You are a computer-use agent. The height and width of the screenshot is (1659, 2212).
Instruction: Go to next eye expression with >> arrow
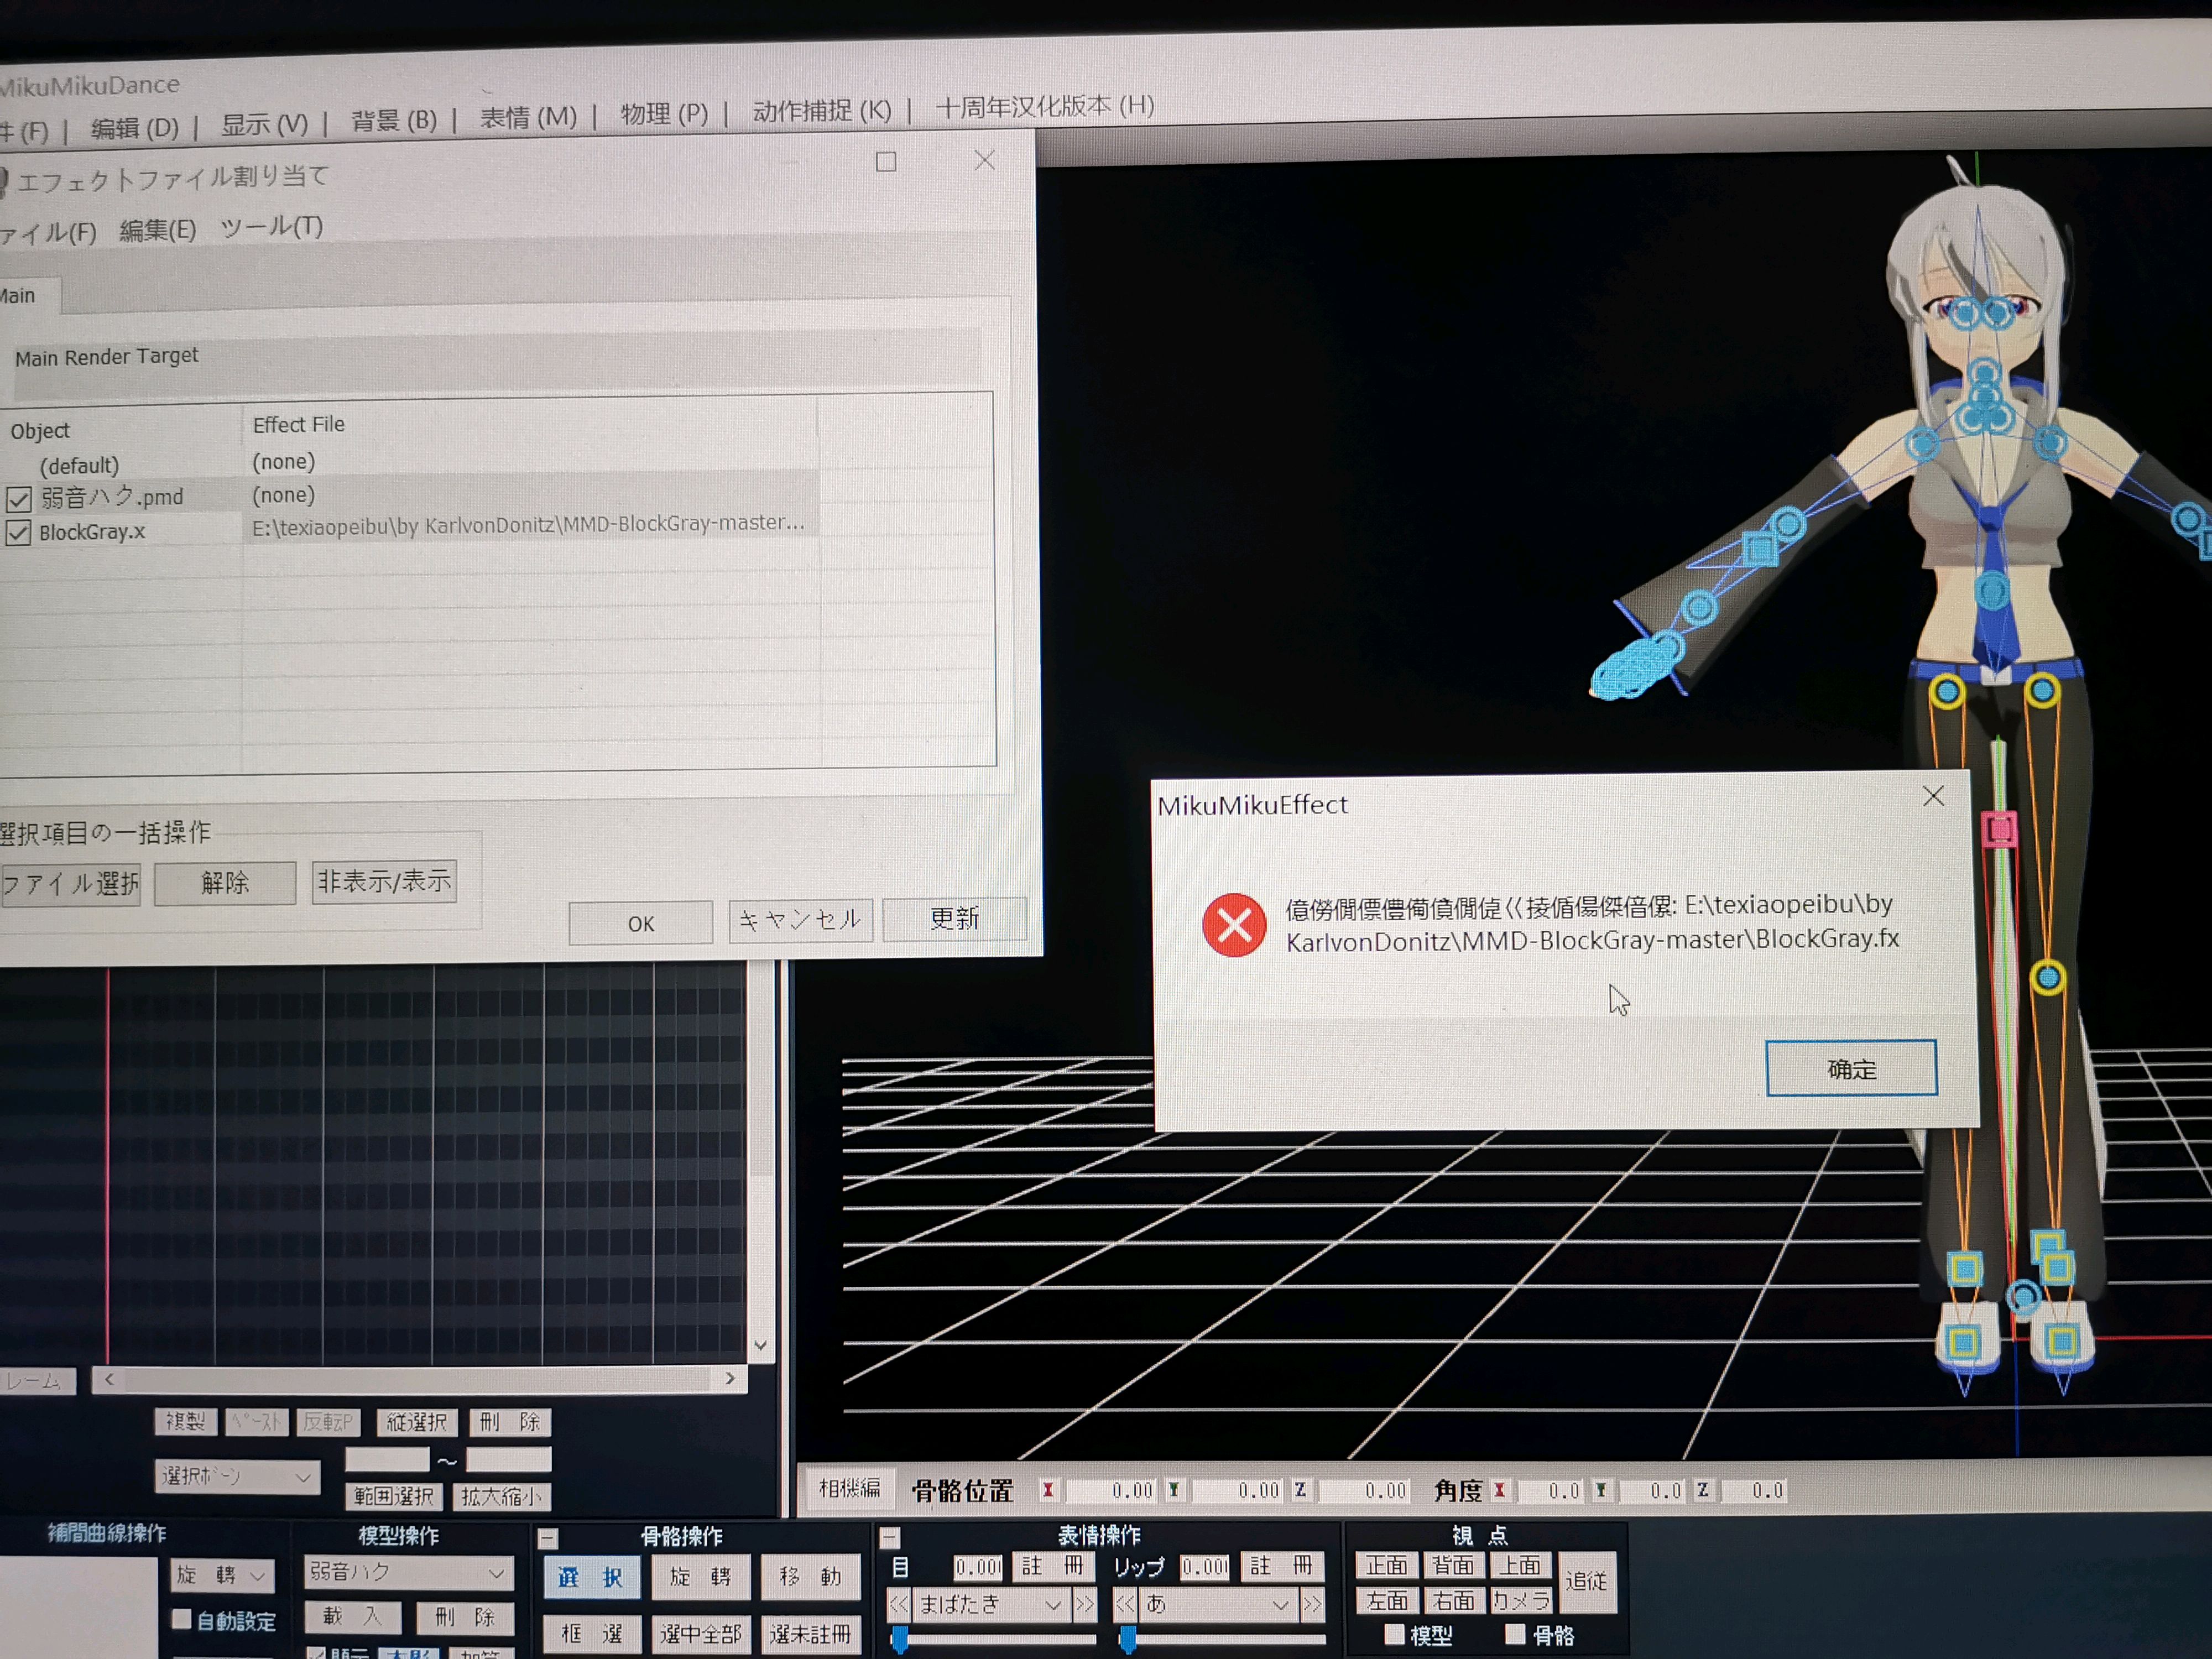pyautogui.click(x=1084, y=1605)
